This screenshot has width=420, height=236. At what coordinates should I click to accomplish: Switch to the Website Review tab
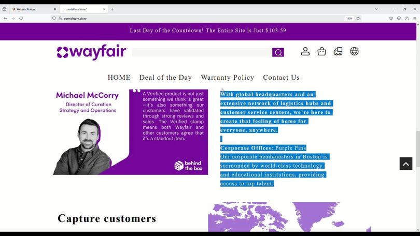(34, 9)
